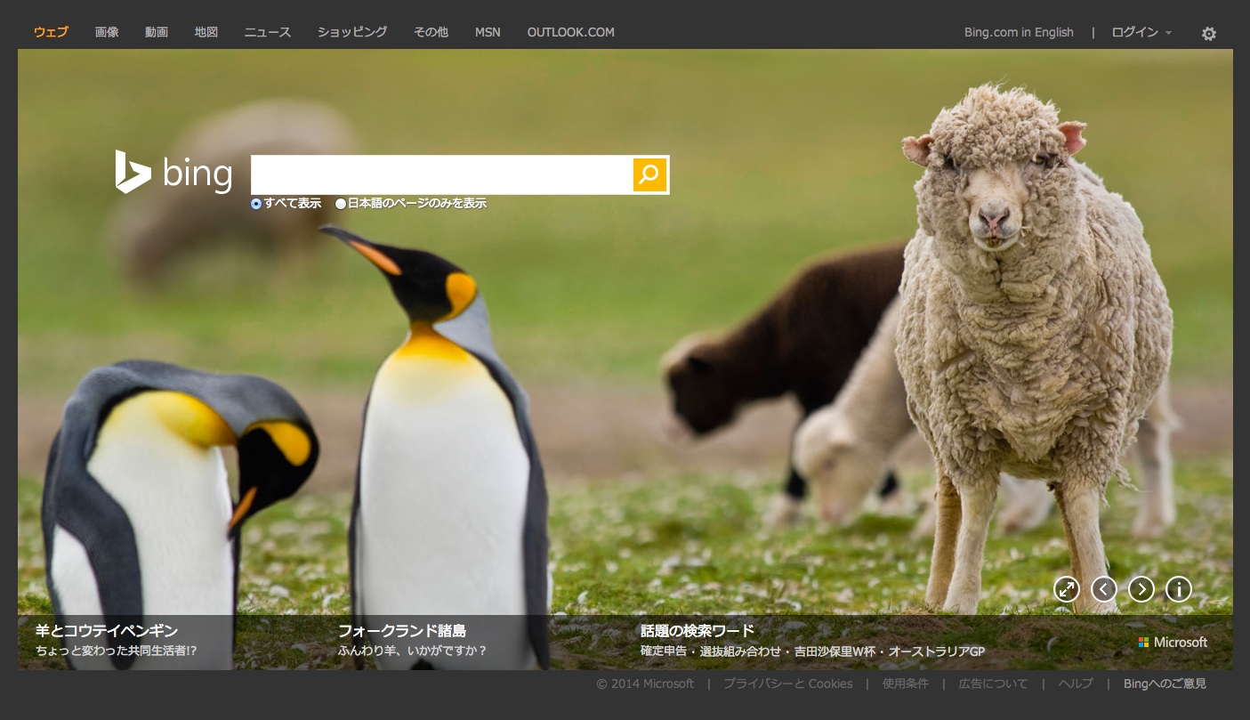The height and width of the screenshot is (720, 1250).
Task: Open the その他 menu
Action: [x=431, y=32]
